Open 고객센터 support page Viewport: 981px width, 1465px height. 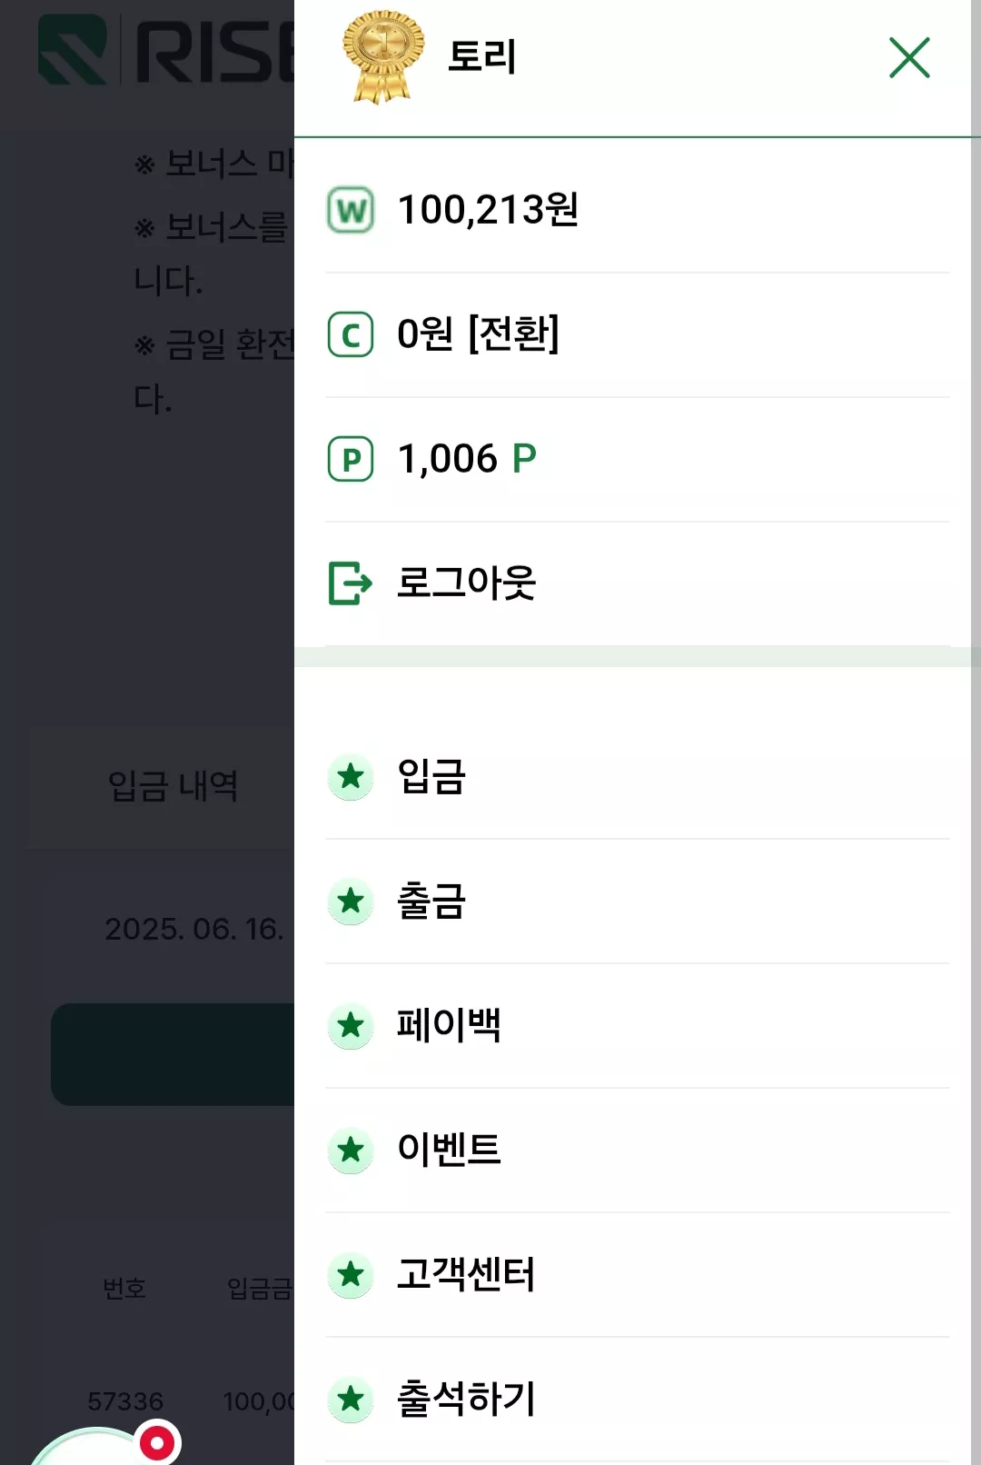638,1275
